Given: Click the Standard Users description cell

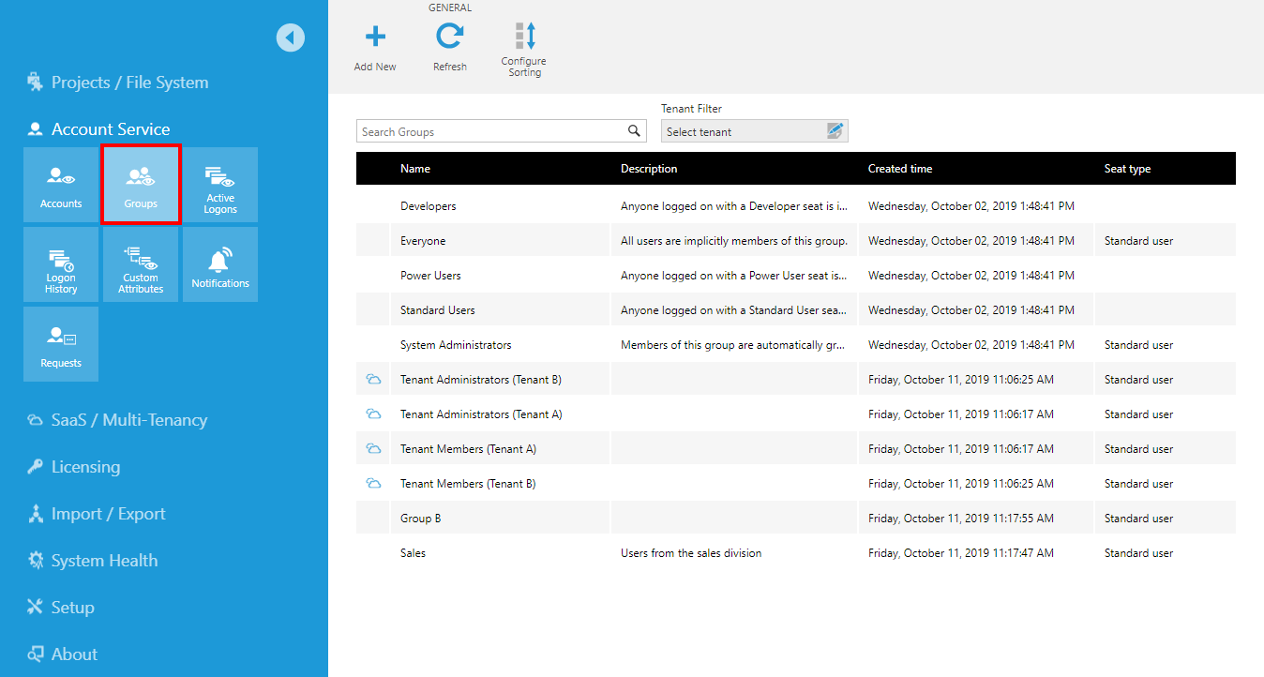Looking at the screenshot, I should tap(734, 310).
